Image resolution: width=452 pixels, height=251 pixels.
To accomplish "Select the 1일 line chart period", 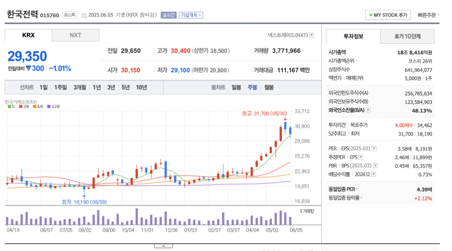I will [44, 88].
